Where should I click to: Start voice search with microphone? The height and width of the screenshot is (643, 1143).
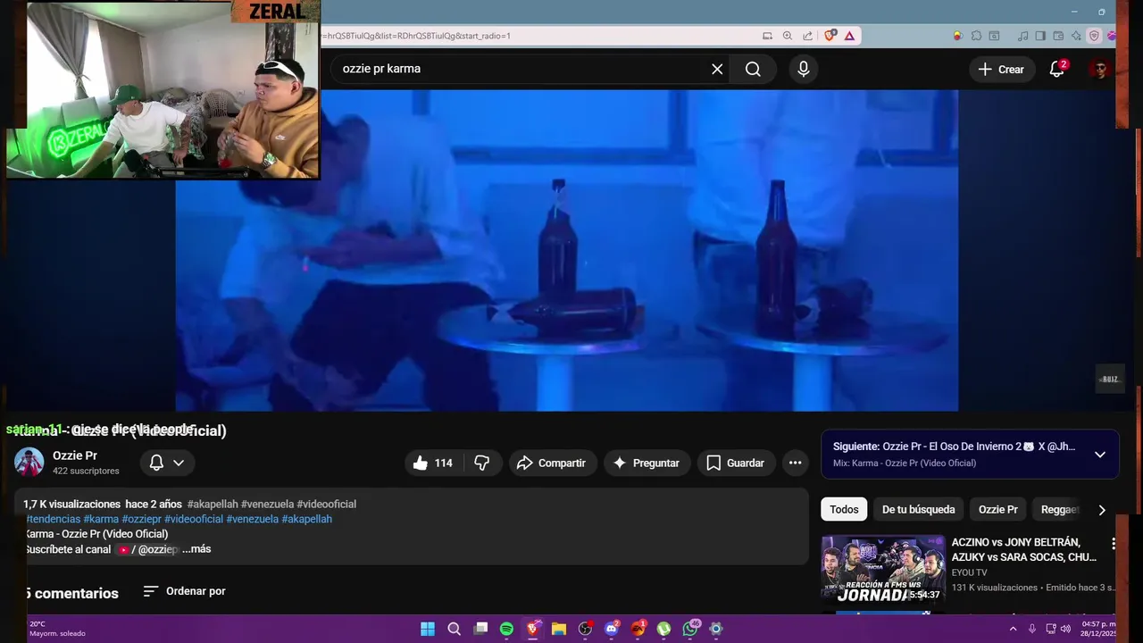click(x=804, y=69)
